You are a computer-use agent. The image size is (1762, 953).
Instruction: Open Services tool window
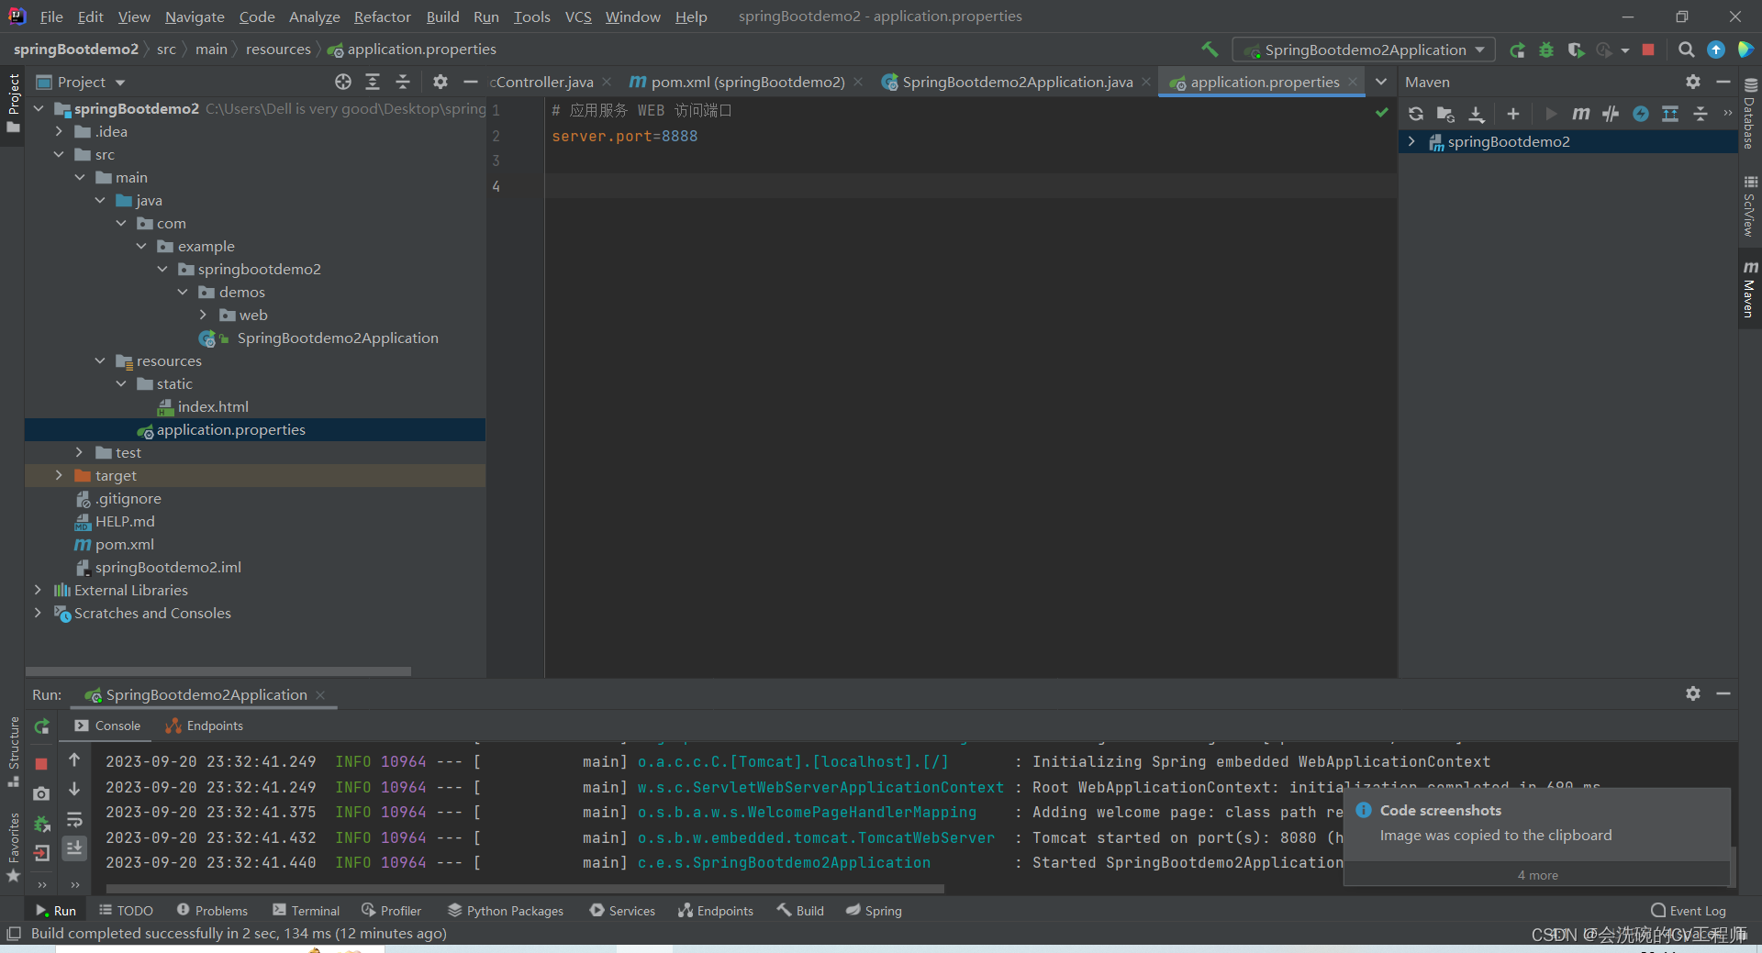click(x=622, y=911)
